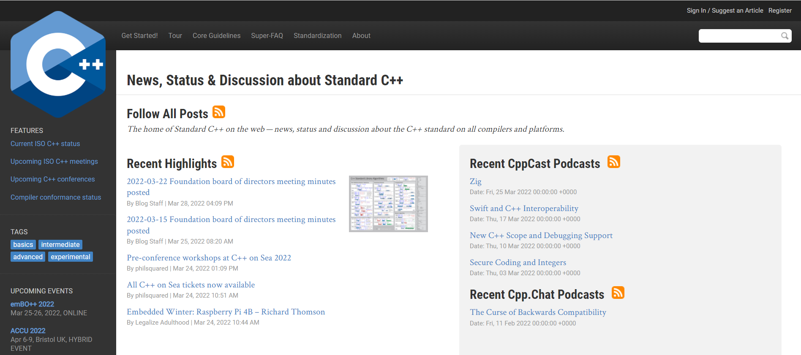Open emBO++ 2022 event link
The image size is (801, 355).
pyautogui.click(x=32, y=304)
